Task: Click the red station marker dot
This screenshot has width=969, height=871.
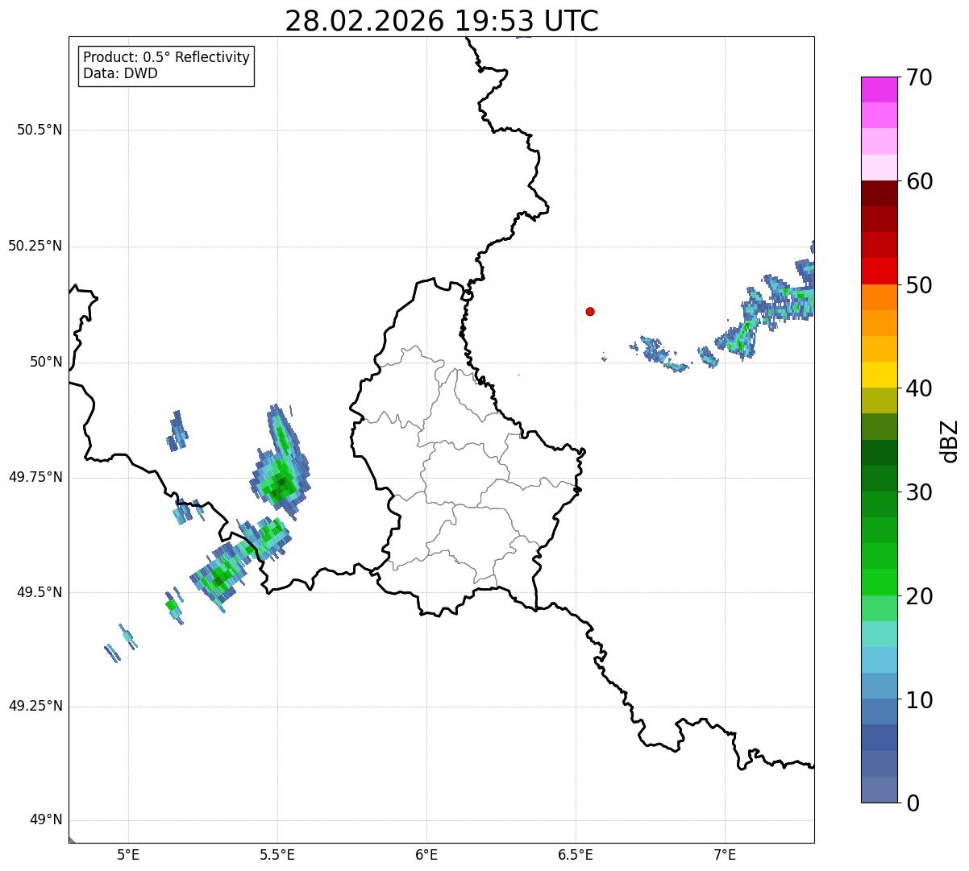Action: click(x=590, y=311)
